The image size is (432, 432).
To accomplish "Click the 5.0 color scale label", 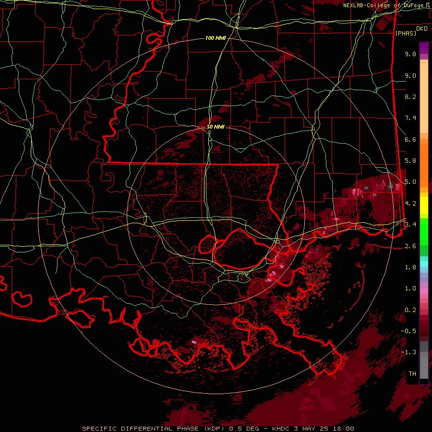I will coord(410,182).
